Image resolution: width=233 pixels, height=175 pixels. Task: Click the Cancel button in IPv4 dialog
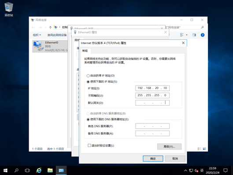(x=175, y=159)
